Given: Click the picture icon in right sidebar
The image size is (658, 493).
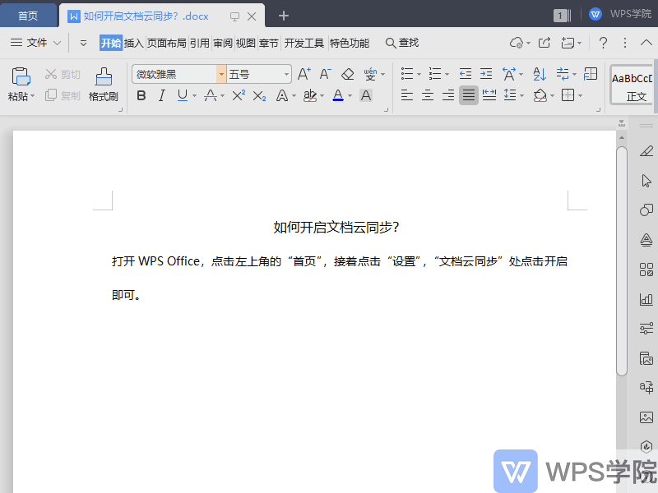Looking at the screenshot, I should point(646,417).
